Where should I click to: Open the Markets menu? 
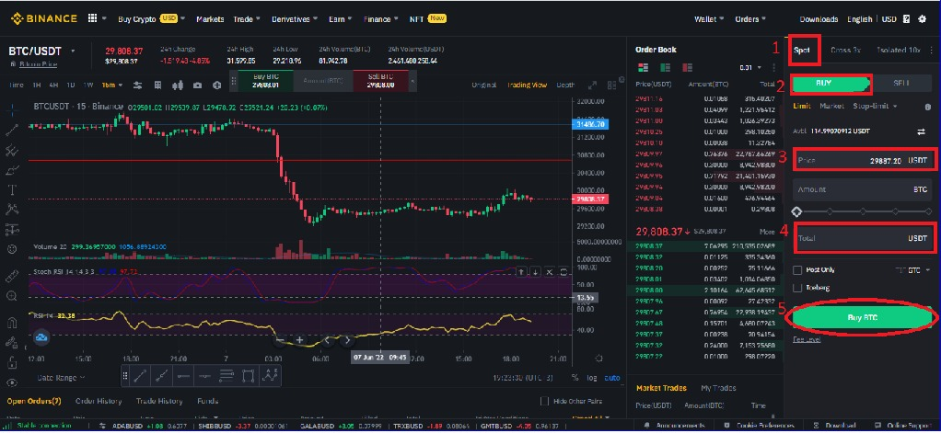[x=210, y=19]
